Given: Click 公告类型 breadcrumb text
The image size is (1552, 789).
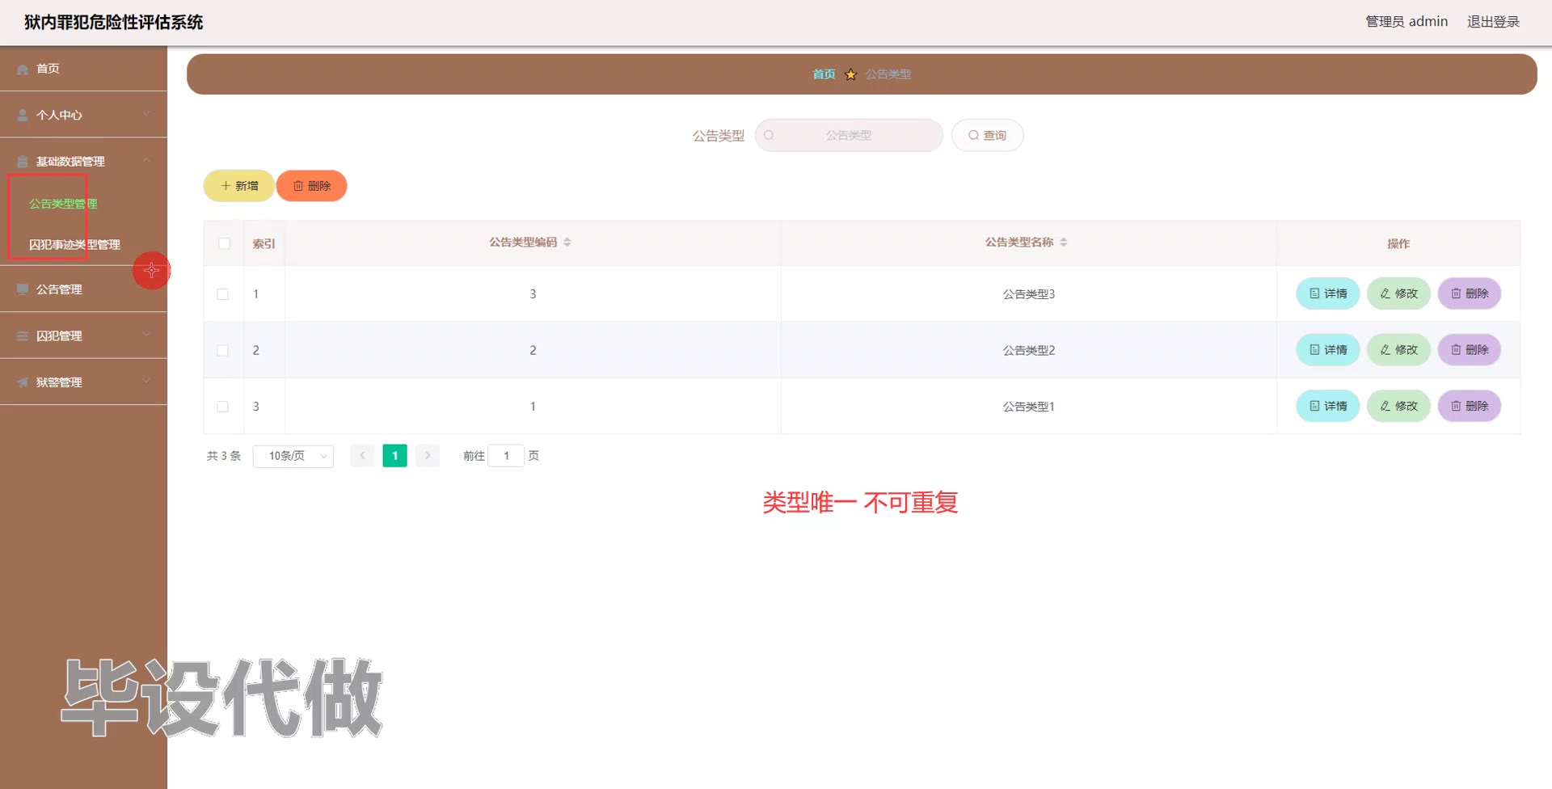Looking at the screenshot, I should [888, 74].
